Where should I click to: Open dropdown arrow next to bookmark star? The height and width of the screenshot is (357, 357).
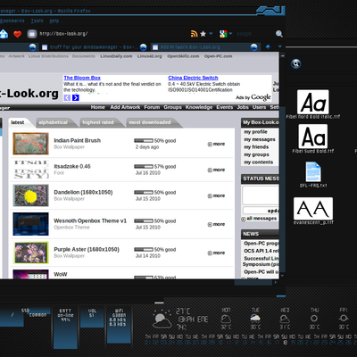coord(211,34)
